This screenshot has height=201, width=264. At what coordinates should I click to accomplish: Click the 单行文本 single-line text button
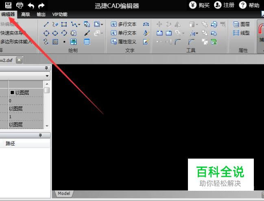click(123, 33)
